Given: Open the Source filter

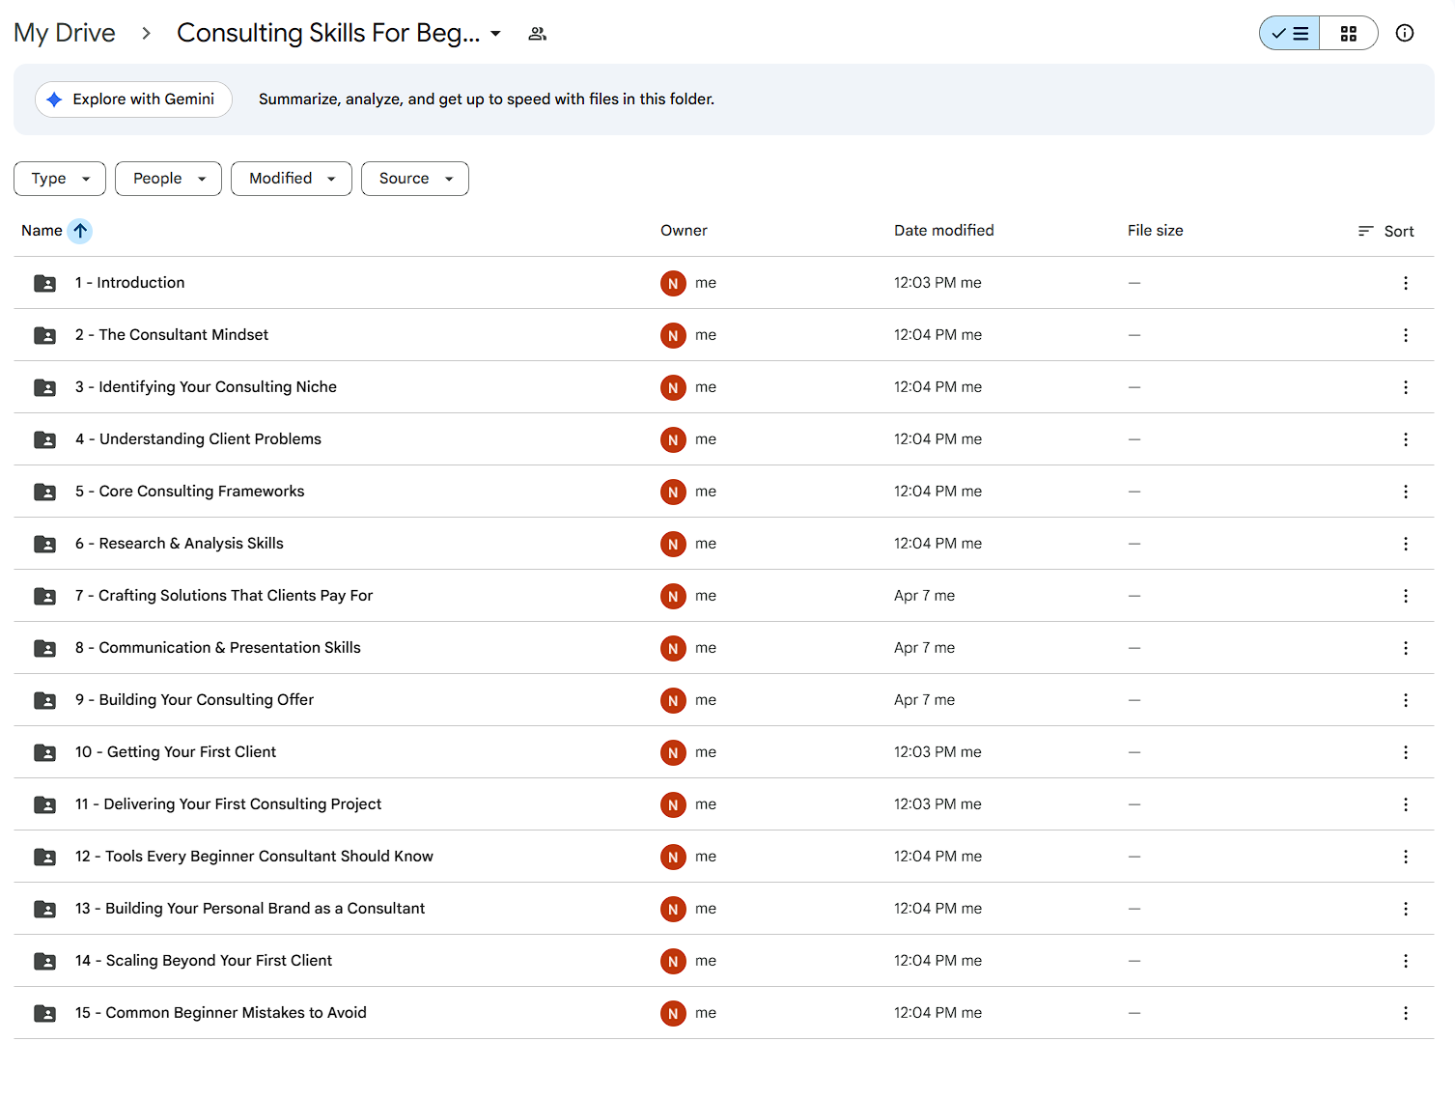Looking at the screenshot, I should [x=415, y=179].
